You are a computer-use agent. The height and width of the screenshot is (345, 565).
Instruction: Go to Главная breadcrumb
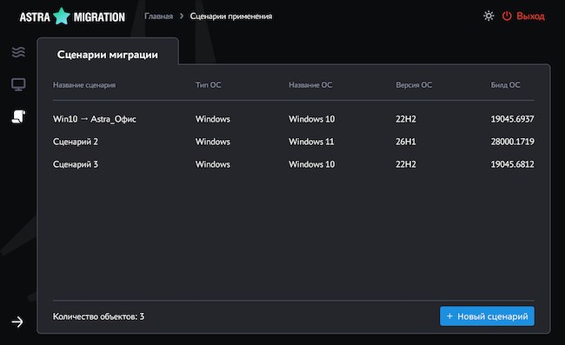tap(158, 17)
